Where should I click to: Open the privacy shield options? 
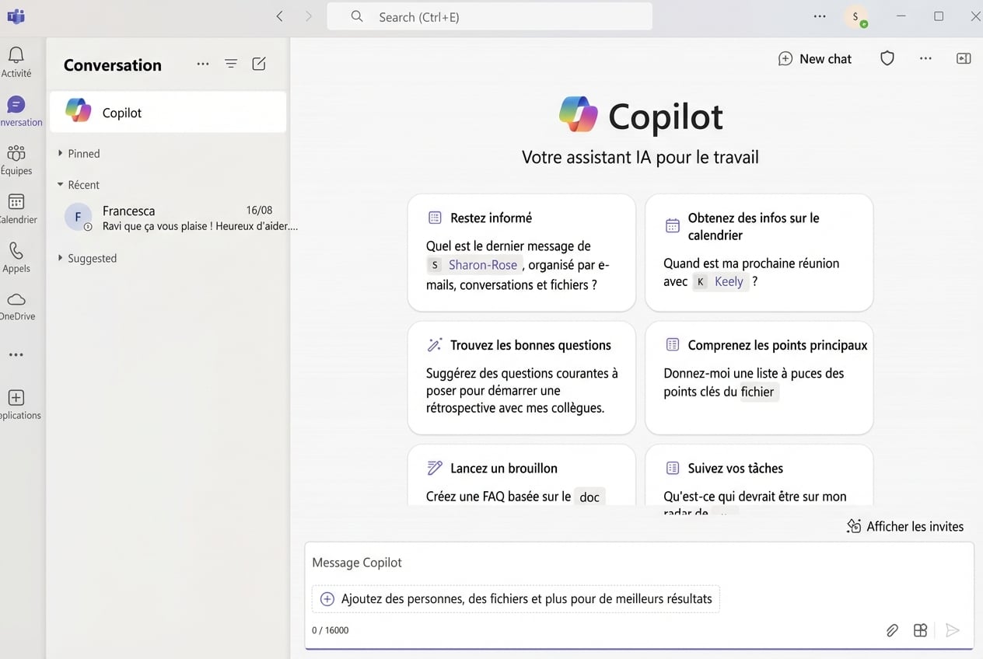(x=887, y=58)
